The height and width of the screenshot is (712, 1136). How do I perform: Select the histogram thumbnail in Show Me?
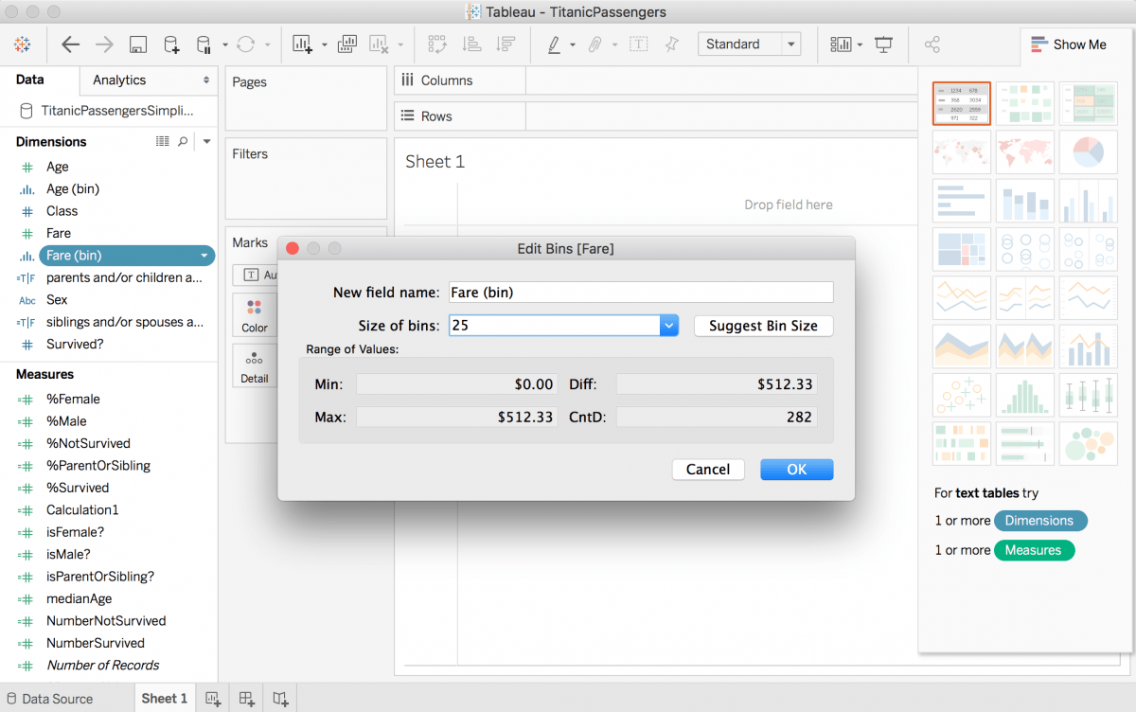point(1024,394)
